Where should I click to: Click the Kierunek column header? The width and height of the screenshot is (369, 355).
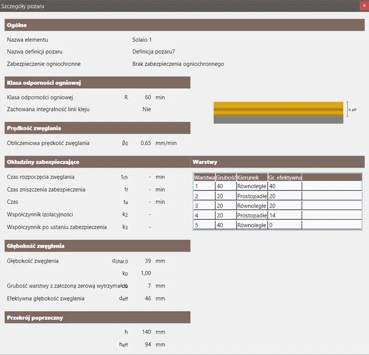(251, 177)
